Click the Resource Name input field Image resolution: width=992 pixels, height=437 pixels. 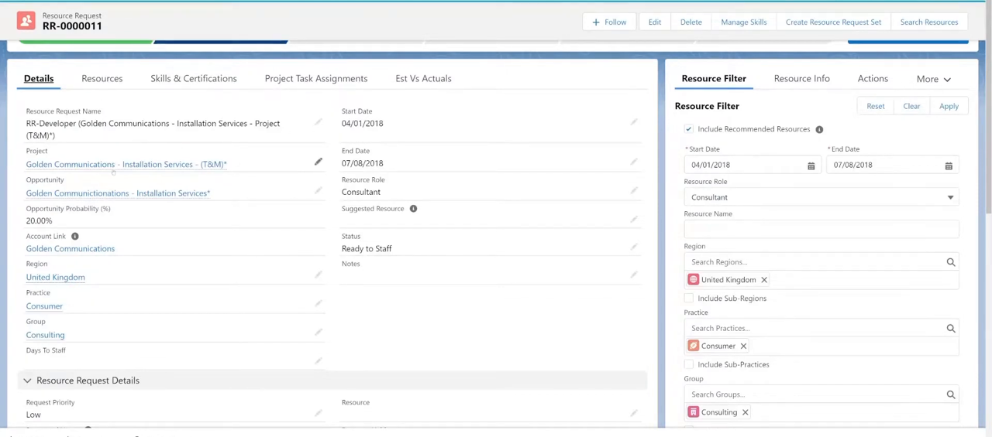tap(821, 229)
